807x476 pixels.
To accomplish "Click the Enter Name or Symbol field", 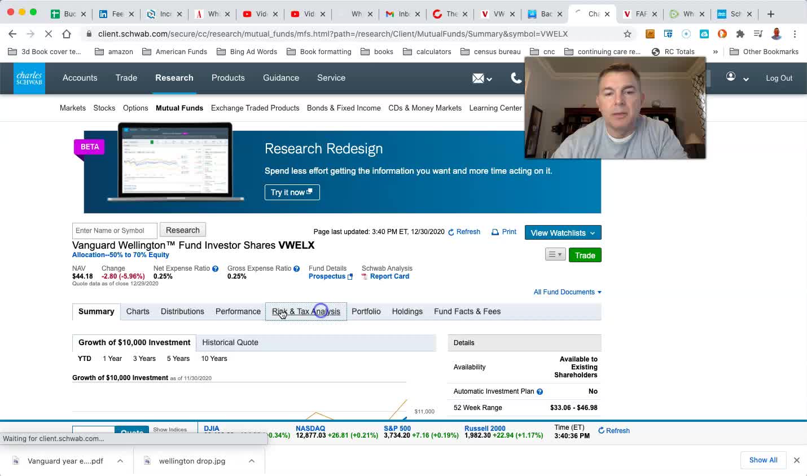I will tap(115, 231).
